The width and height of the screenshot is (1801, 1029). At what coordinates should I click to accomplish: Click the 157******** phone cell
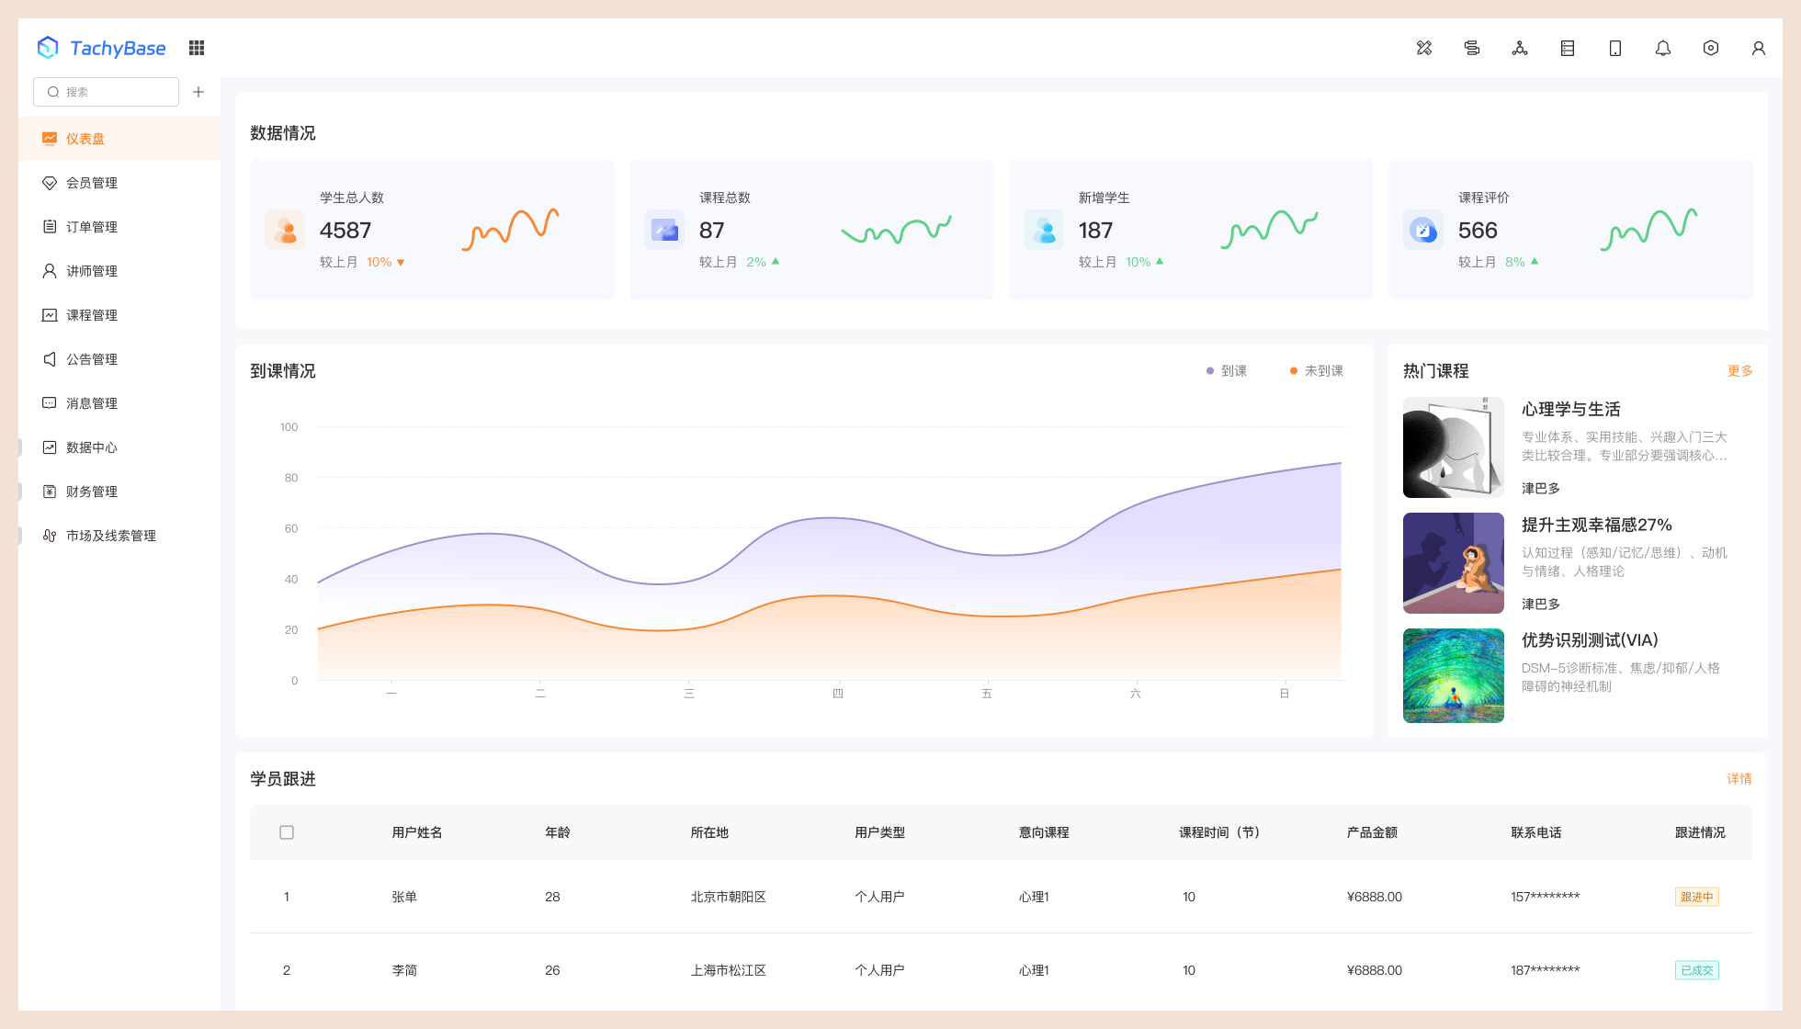point(1546,897)
